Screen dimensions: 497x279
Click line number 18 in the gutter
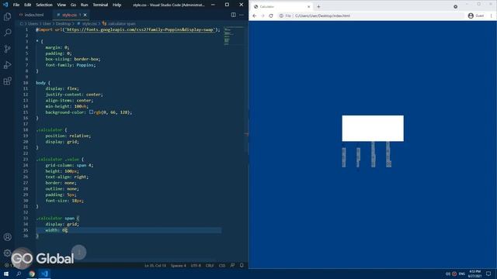26,129
